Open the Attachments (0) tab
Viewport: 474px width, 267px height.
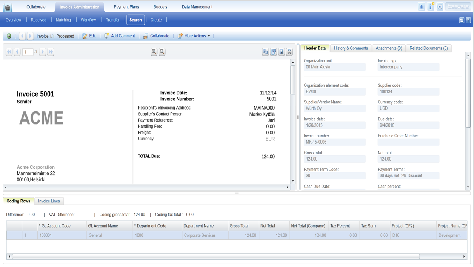coord(389,48)
